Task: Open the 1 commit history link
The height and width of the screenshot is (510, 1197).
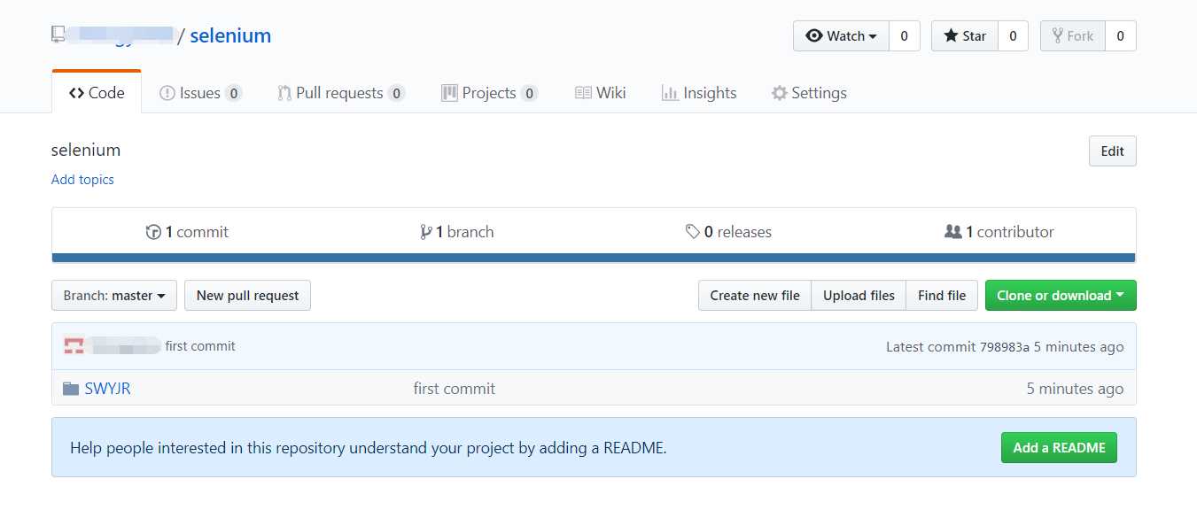Action: tap(187, 232)
